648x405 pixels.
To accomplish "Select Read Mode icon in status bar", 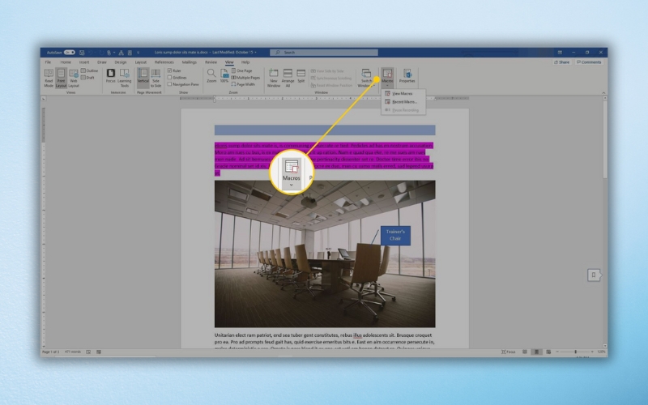I will 524,352.
